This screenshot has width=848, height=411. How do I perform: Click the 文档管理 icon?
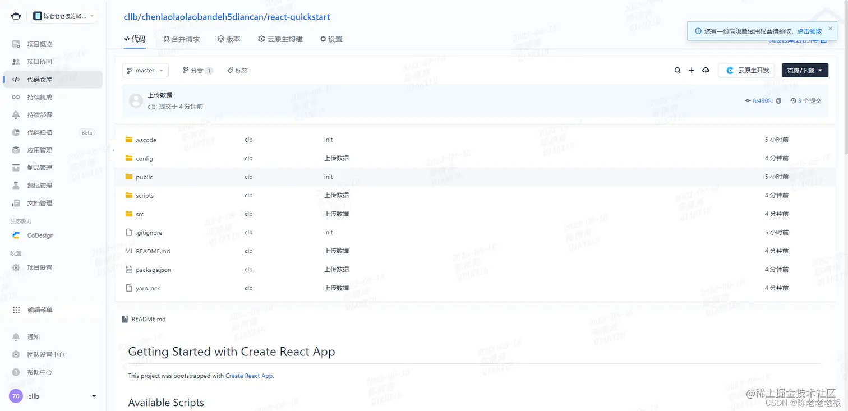[x=16, y=203]
